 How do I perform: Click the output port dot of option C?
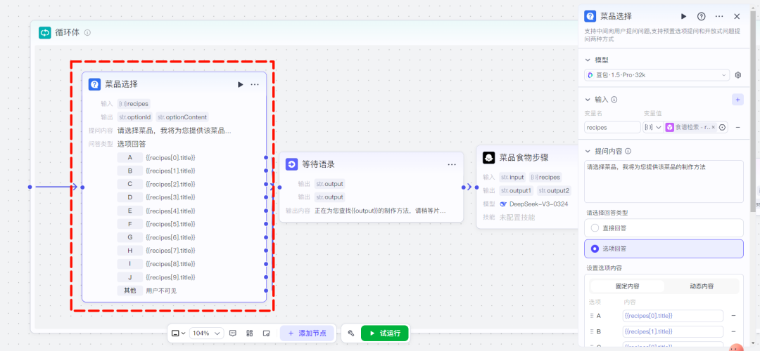[266, 184]
